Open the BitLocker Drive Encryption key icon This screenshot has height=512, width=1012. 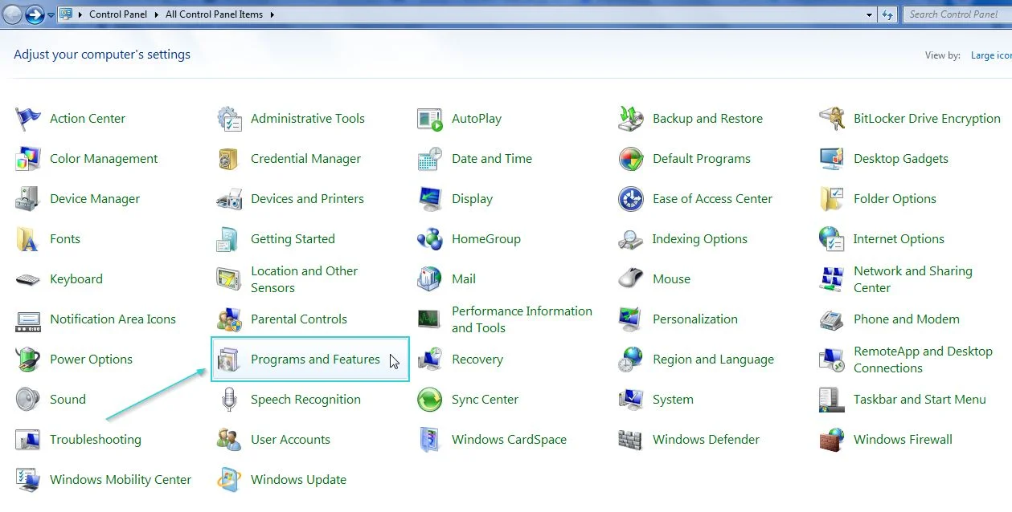pos(832,119)
